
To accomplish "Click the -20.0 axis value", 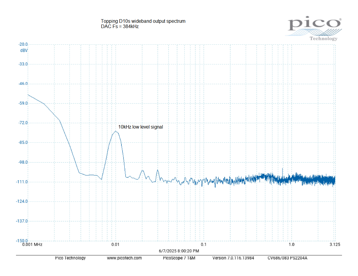I will point(23,44).
